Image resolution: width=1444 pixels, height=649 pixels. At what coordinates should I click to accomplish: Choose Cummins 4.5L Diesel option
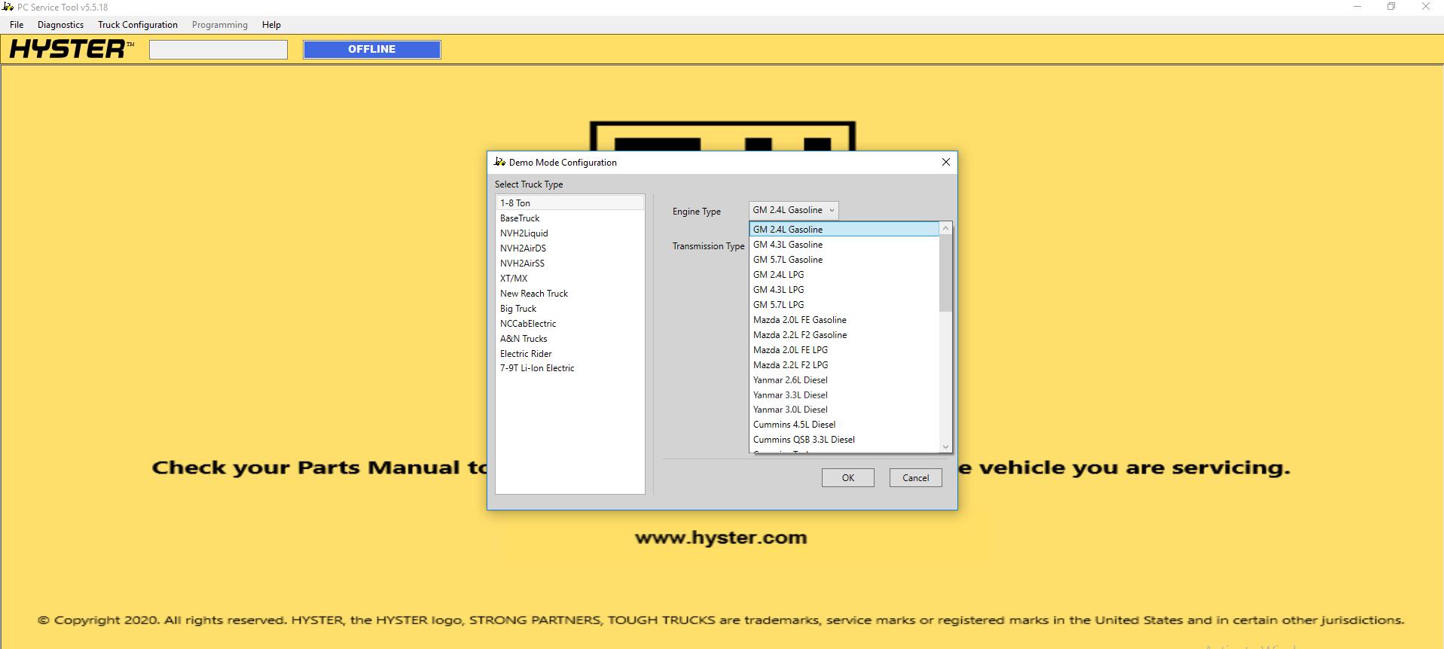[844, 425]
